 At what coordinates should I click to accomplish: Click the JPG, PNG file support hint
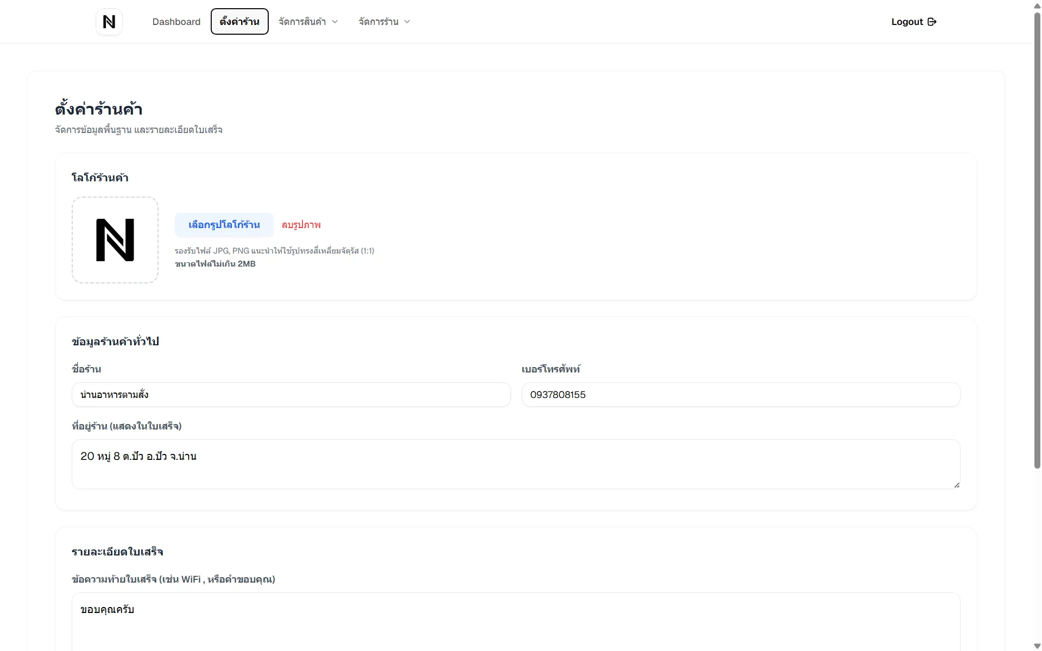(274, 251)
